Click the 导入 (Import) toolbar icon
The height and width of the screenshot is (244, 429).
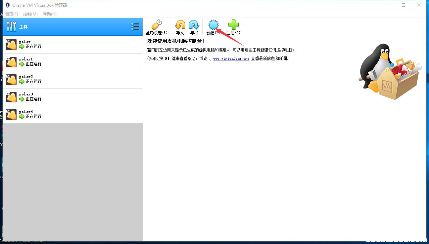(180, 24)
